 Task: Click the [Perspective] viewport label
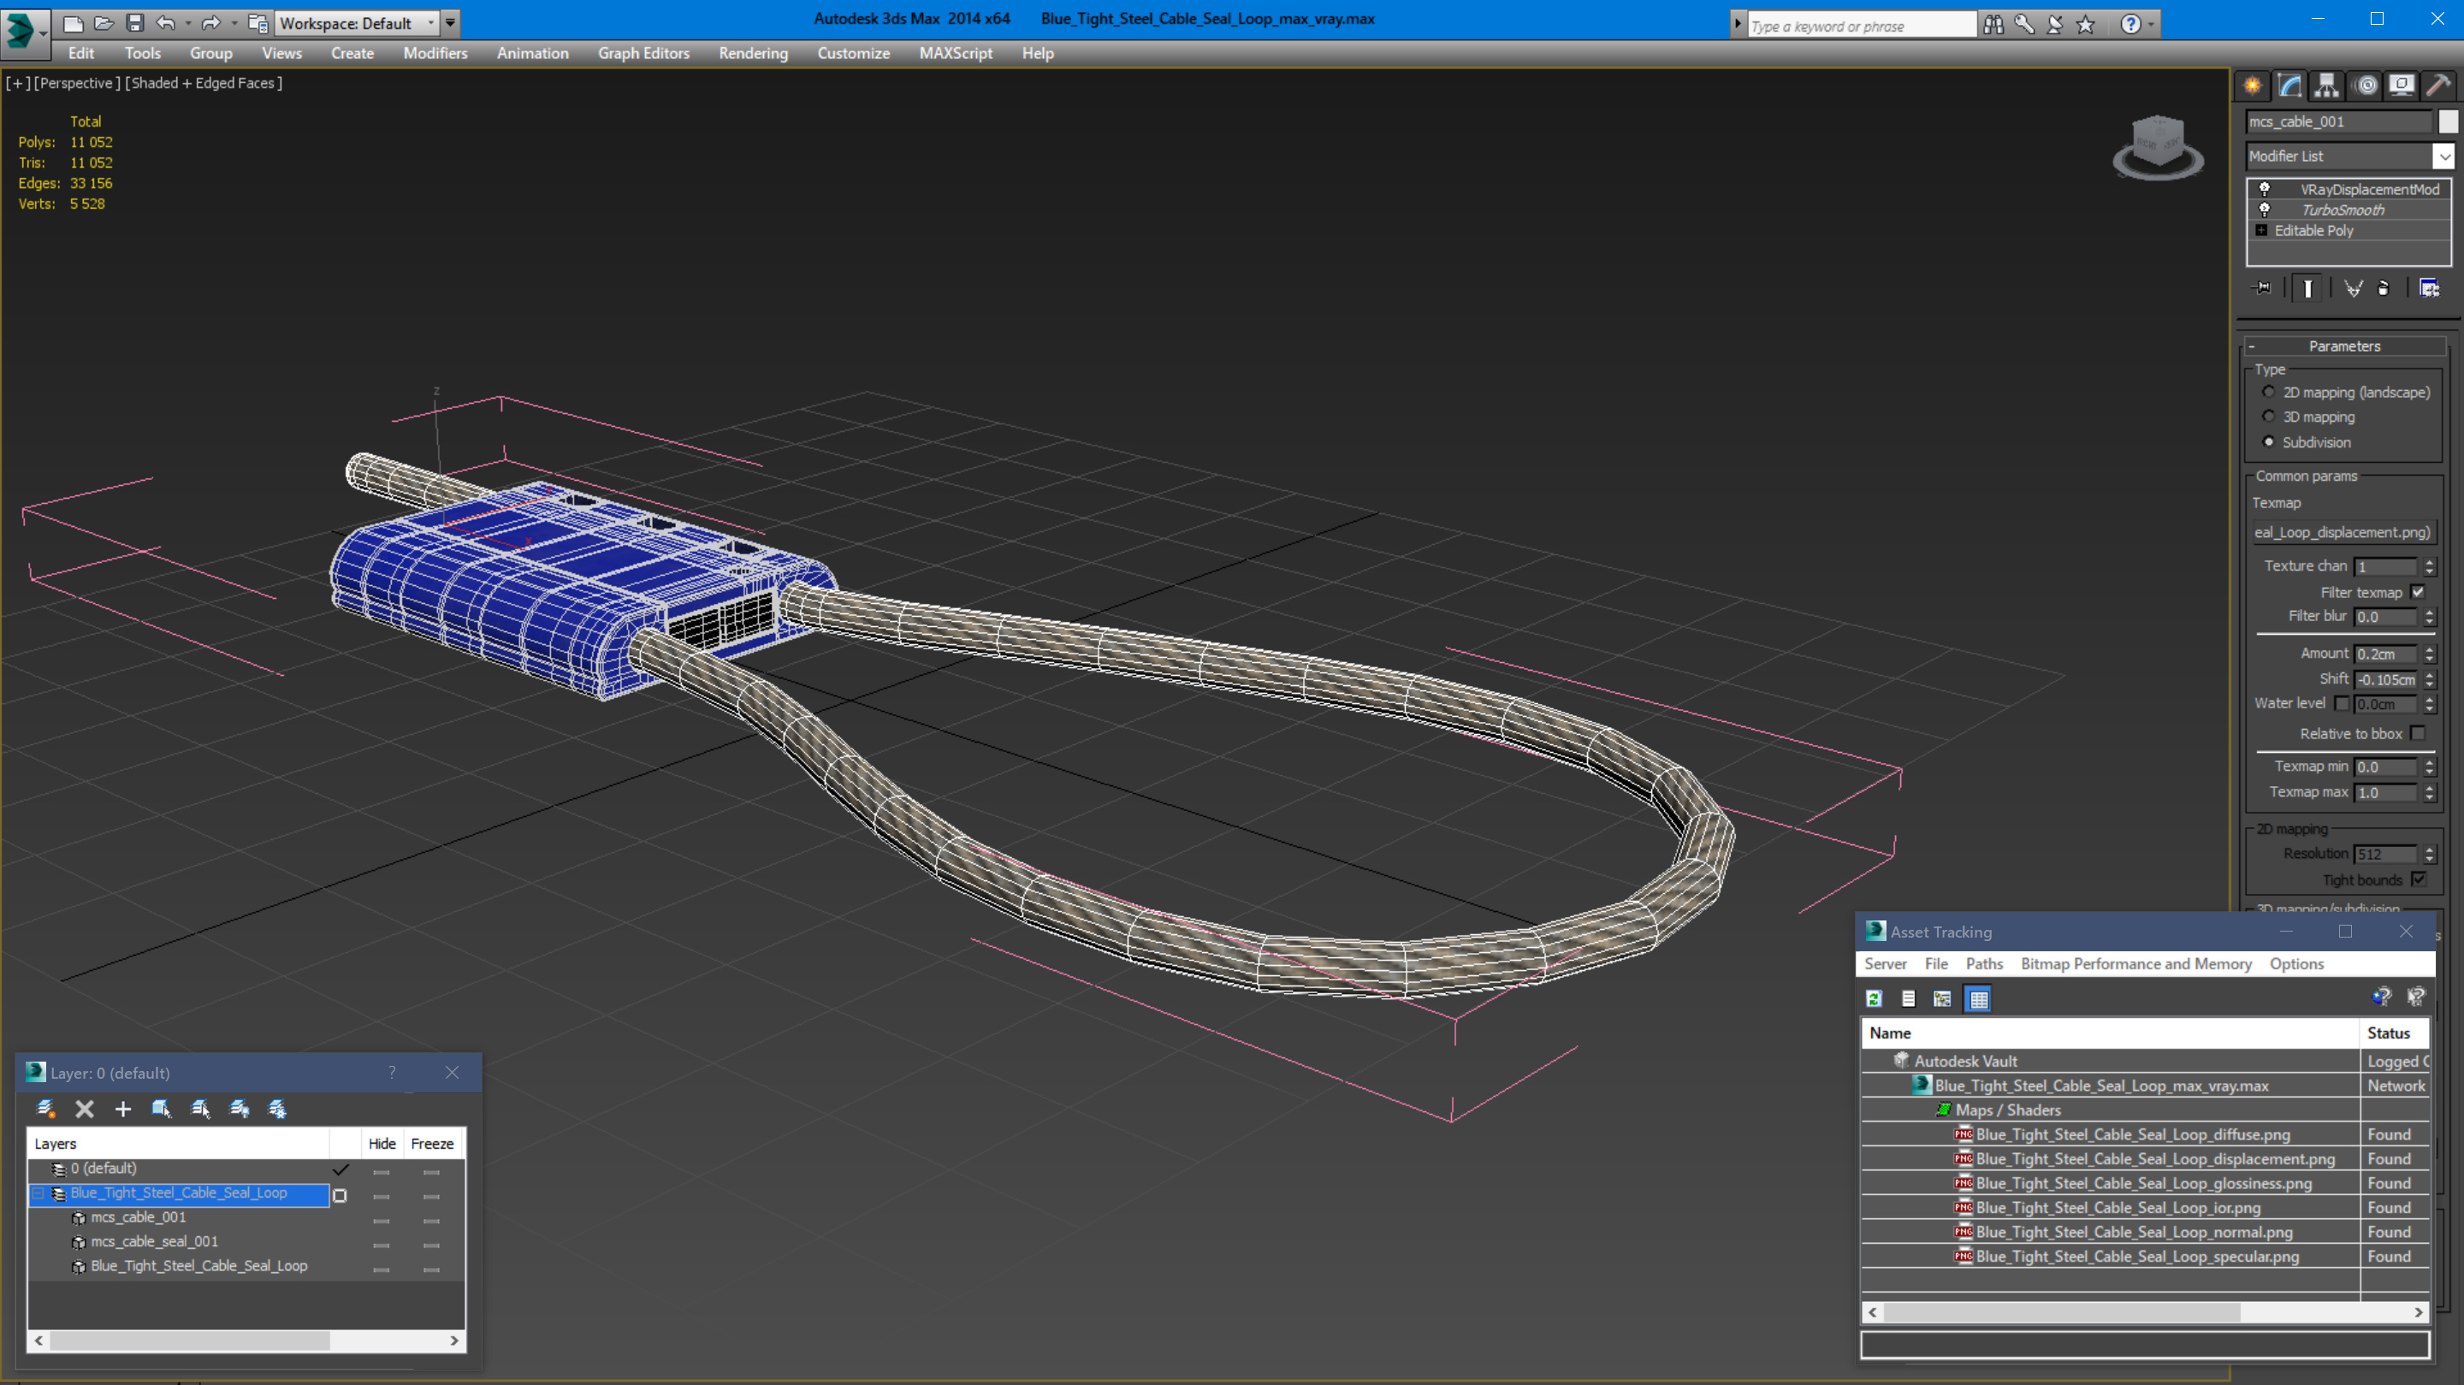tap(76, 83)
